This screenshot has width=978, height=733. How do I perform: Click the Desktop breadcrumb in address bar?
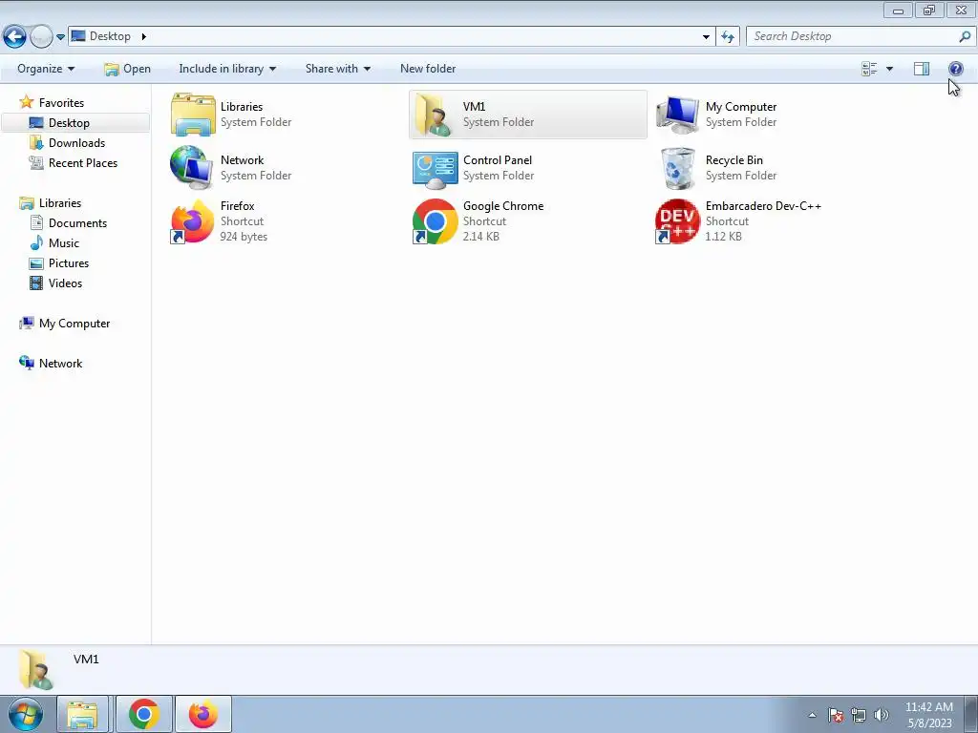[110, 36]
